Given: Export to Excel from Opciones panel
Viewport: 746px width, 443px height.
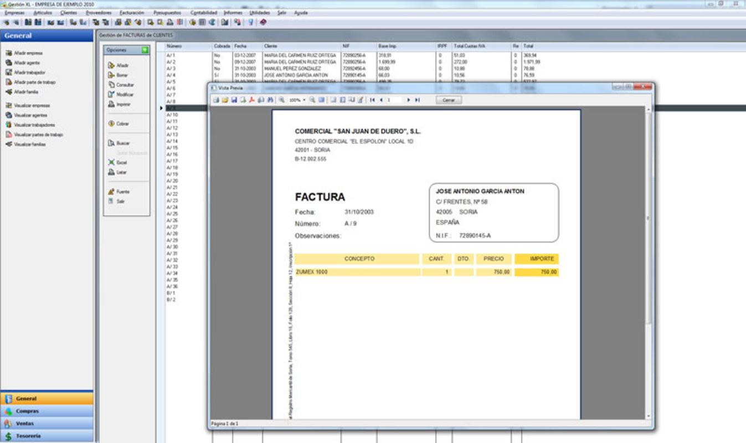Looking at the screenshot, I should tap(117, 162).
